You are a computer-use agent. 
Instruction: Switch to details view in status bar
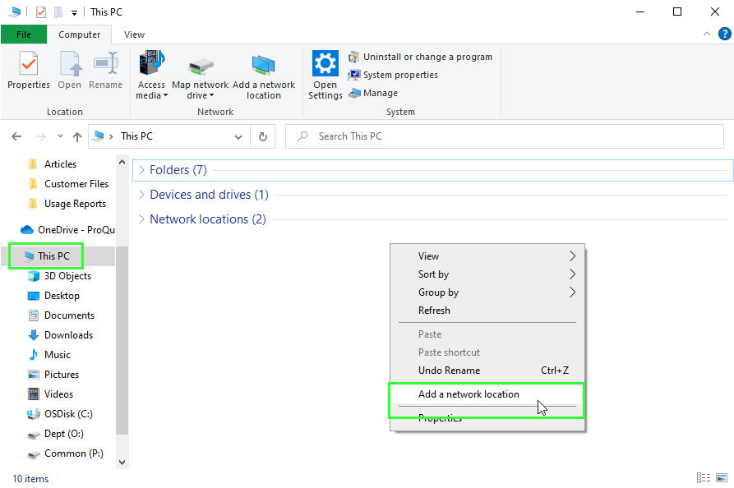tap(704, 478)
